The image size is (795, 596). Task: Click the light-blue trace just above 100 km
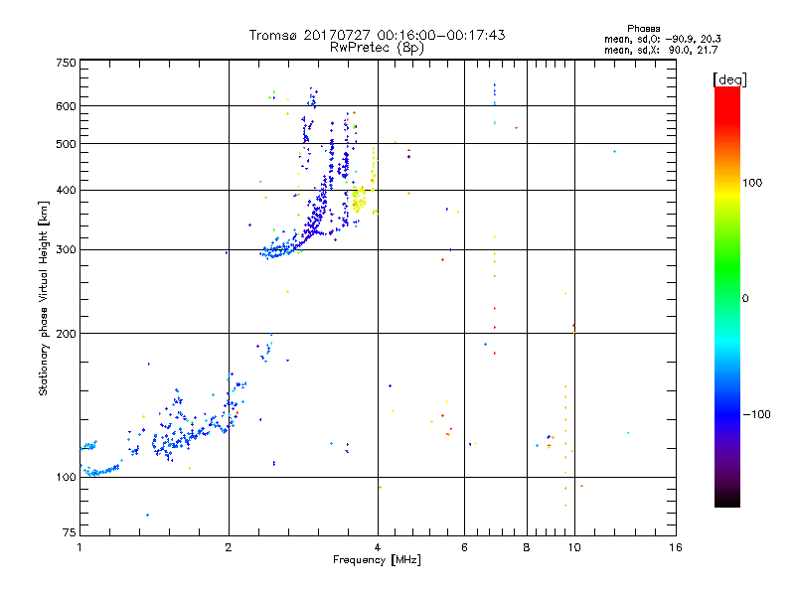(x=101, y=471)
